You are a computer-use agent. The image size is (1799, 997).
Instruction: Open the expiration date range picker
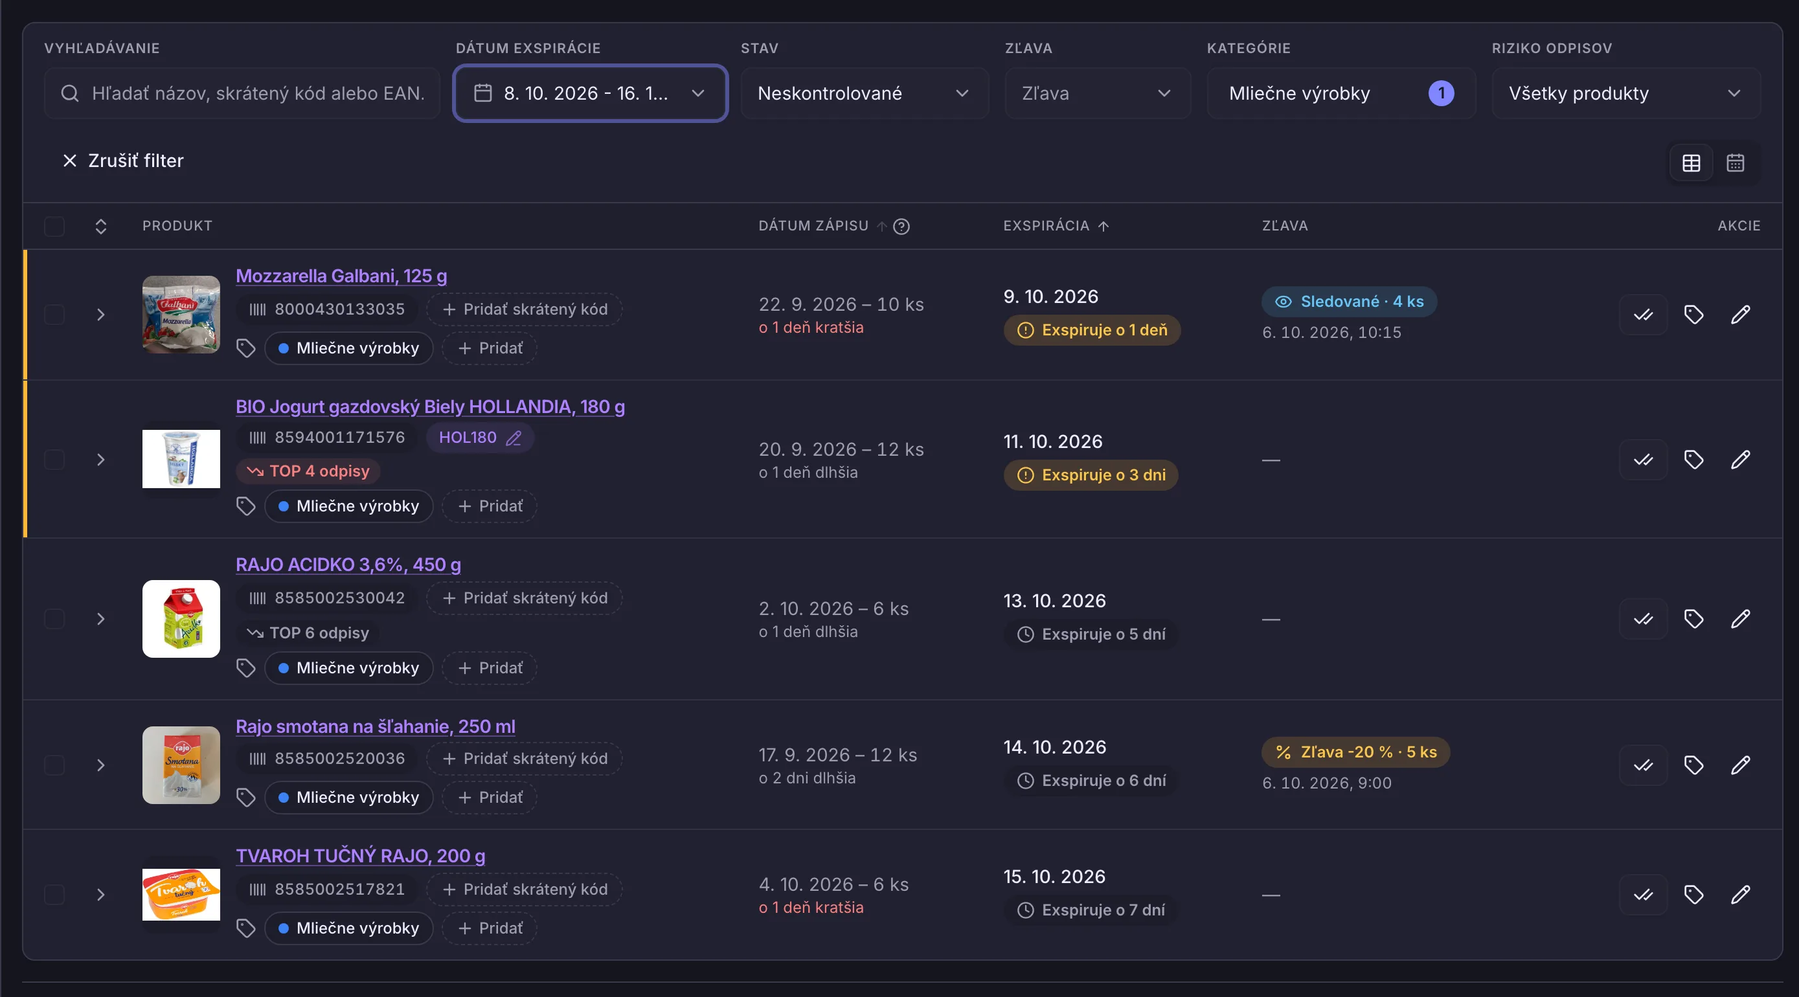click(x=590, y=93)
